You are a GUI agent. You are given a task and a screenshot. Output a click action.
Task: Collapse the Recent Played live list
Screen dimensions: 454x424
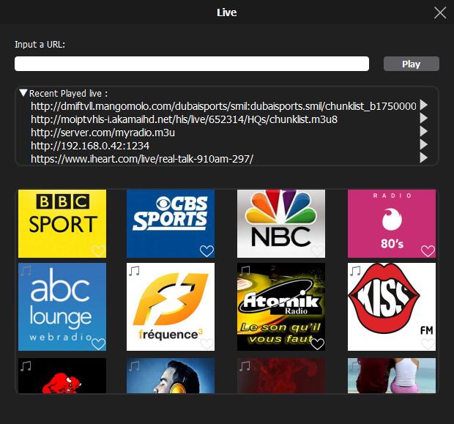tap(23, 93)
